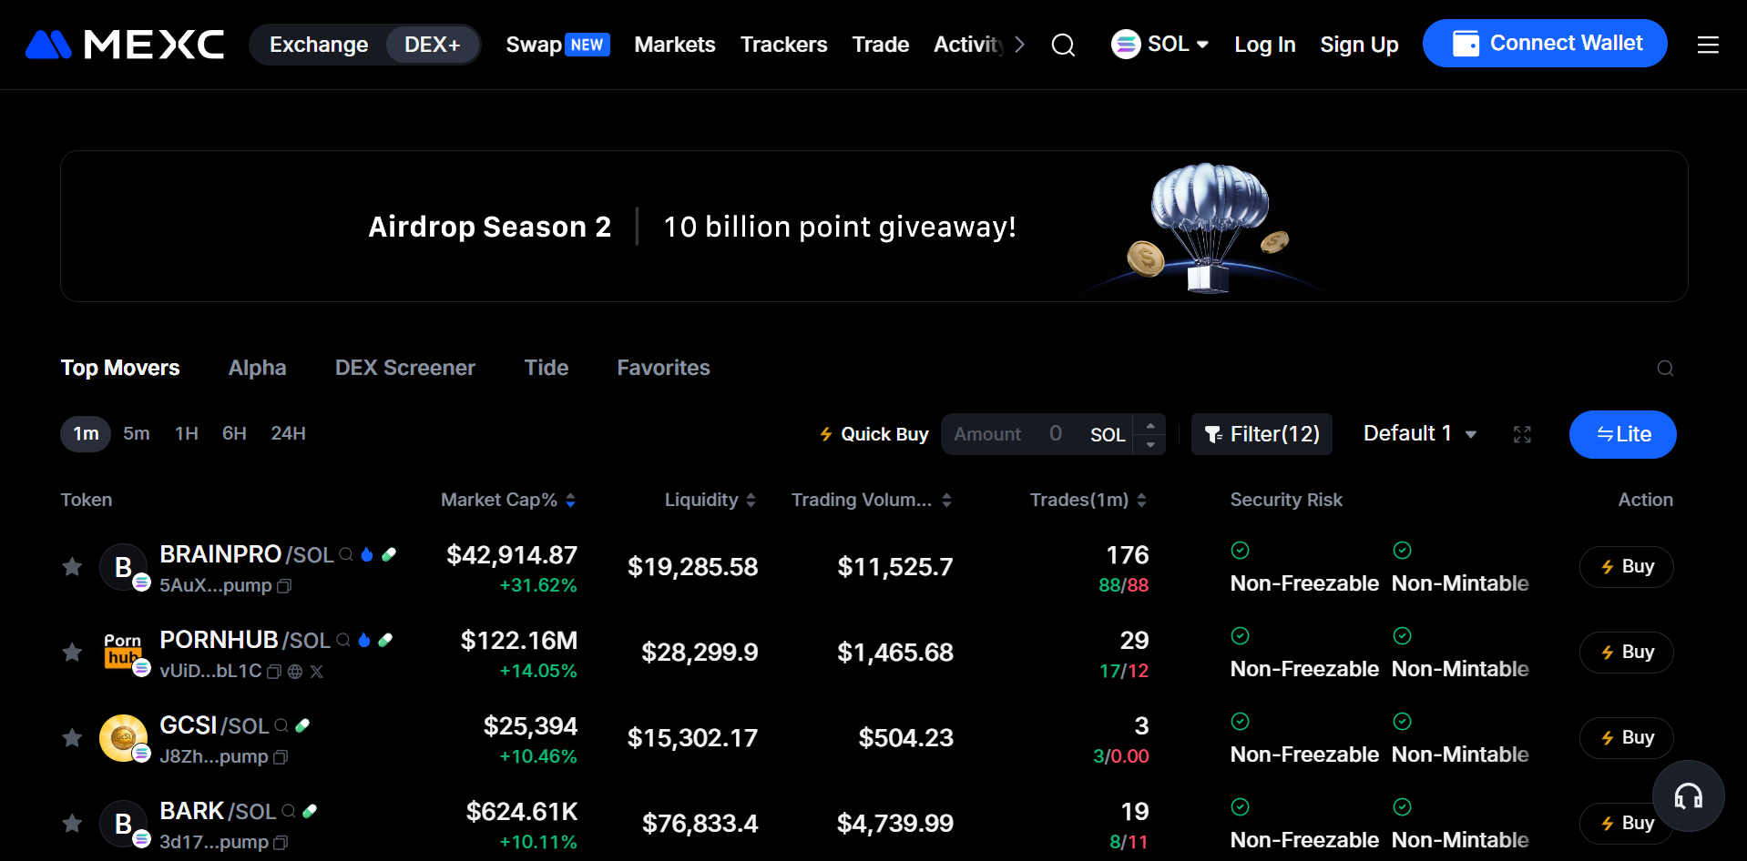Favorite GCSI with the star icon
Viewport: 1747px width, 861px height.
point(72,738)
